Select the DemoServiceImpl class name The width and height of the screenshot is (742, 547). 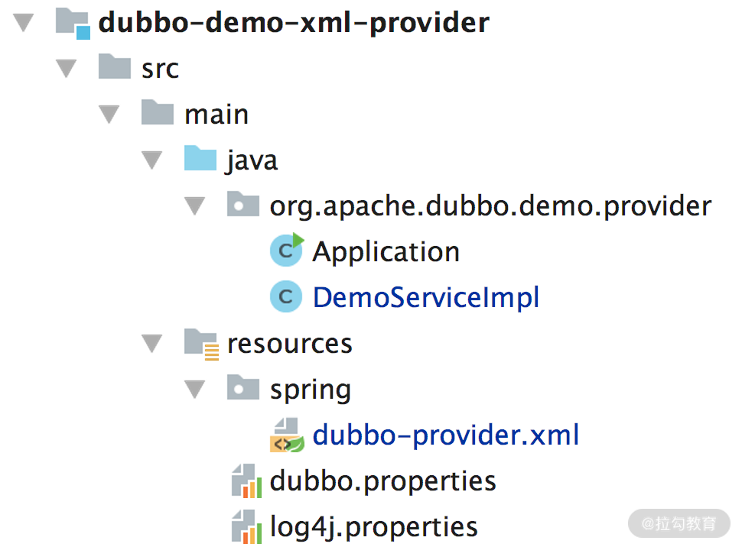pos(425,297)
